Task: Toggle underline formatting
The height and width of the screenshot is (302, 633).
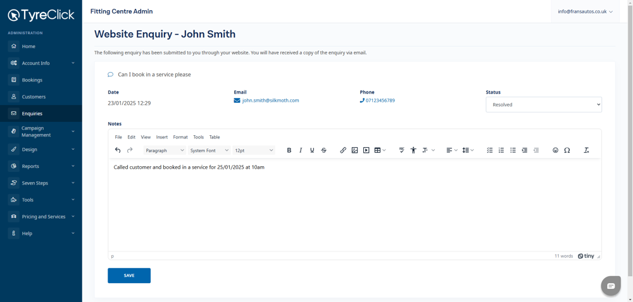Action: click(x=312, y=150)
